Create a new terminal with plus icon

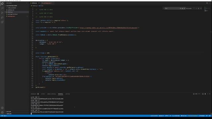(199, 94)
